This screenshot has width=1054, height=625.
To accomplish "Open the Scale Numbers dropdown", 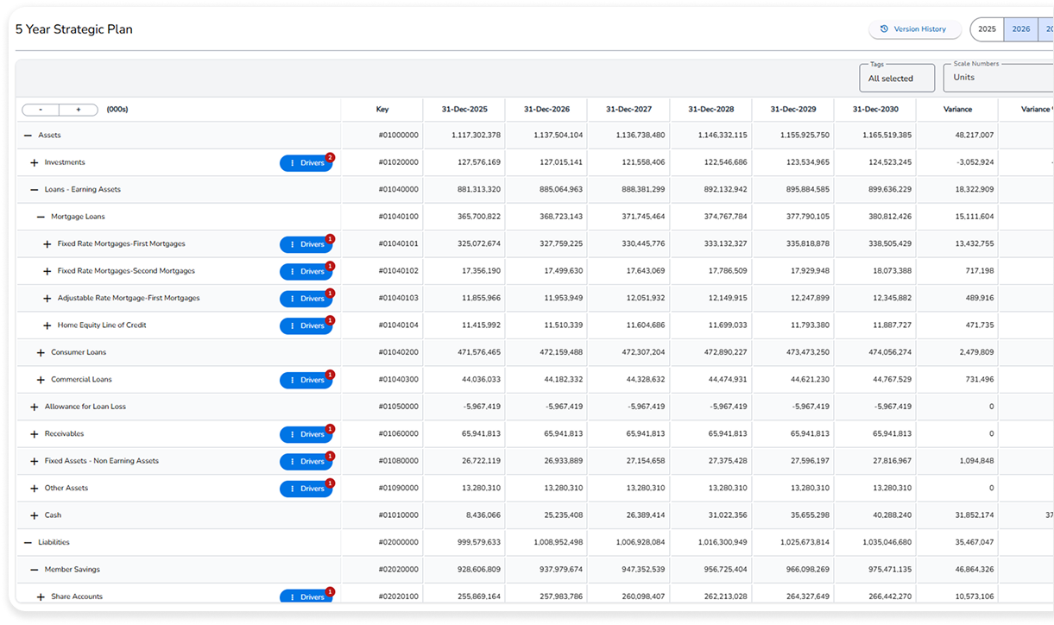I will click(999, 78).
